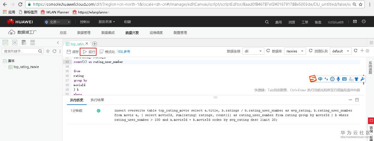This screenshot has height=141, width=374.
Task: Open the 资源 menu
Action: click(292, 22)
